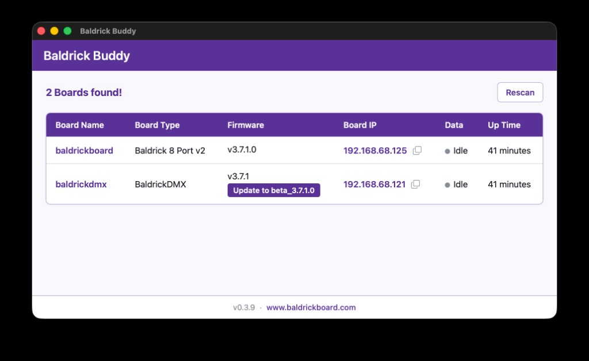Screen dimensions: 589x361
Task: Maximize the window with green button
Action: coord(68,31)
